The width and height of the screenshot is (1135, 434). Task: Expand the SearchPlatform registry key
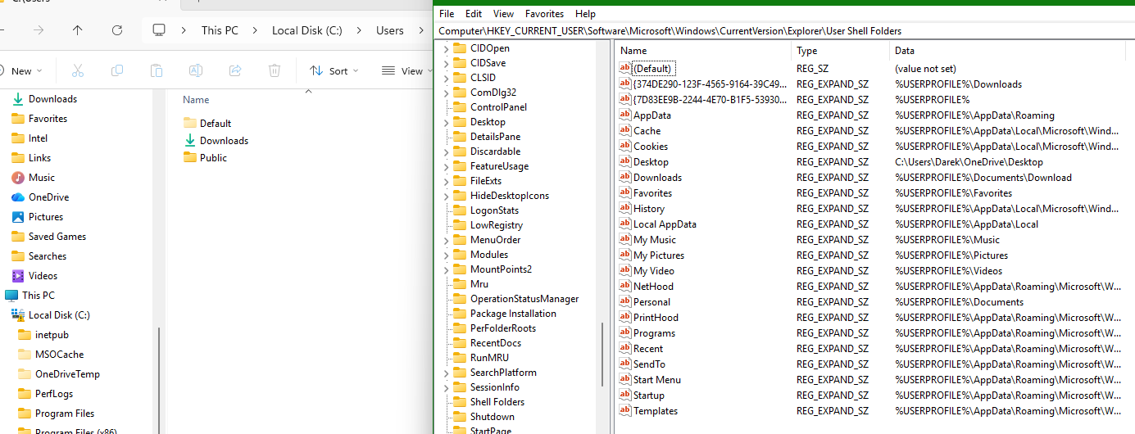(x=447, y=373)
